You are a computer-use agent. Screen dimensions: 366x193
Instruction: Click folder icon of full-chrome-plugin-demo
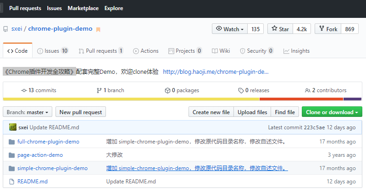(x=11, y=142)
